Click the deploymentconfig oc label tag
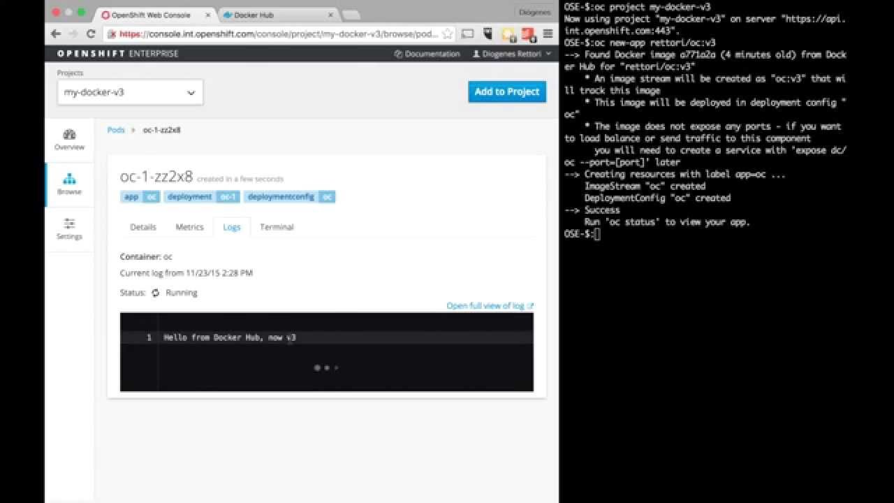The height and width of the screenshot is (503, 894). point(290,197)
